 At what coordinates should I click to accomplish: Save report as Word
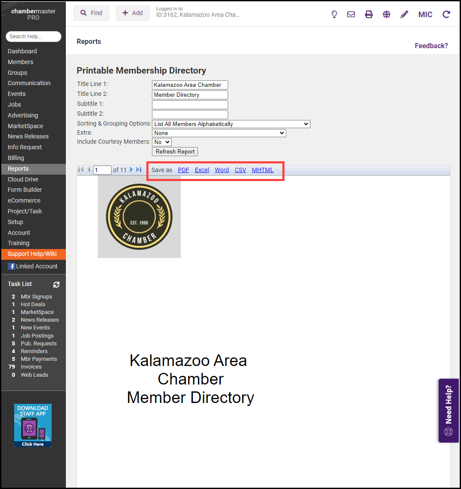(222, 170)
